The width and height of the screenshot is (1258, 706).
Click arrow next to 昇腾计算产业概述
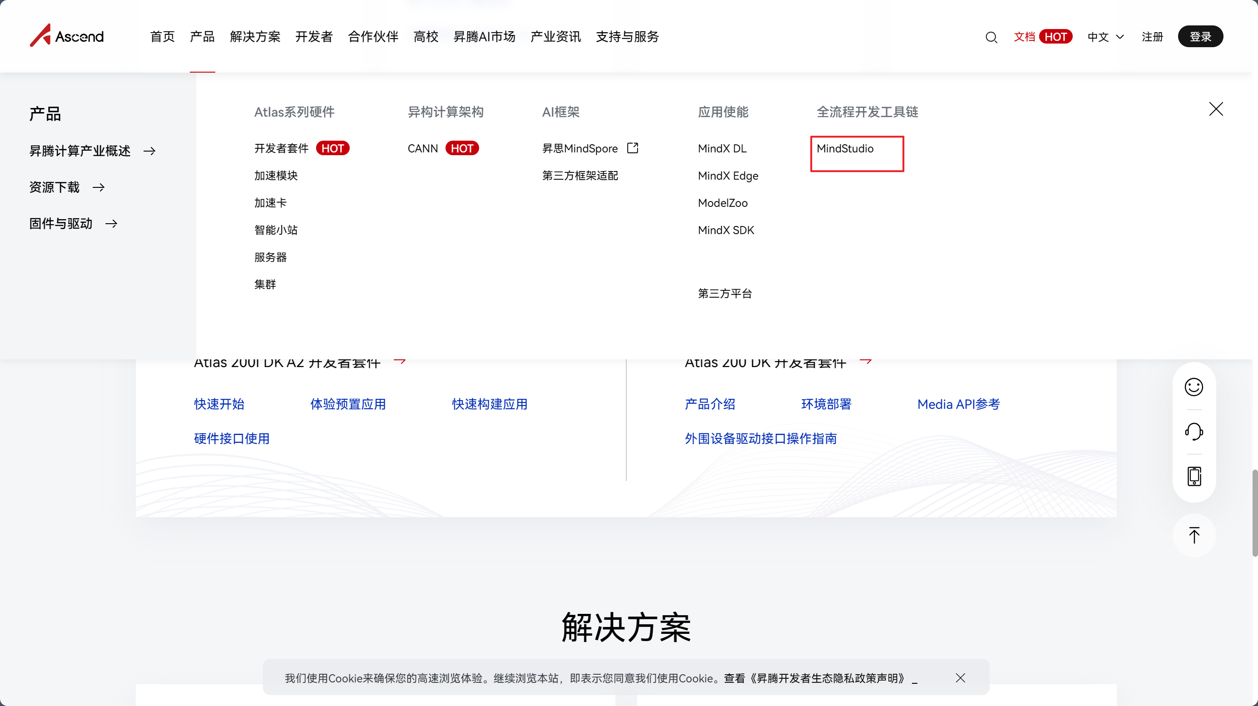pos(149,151)
